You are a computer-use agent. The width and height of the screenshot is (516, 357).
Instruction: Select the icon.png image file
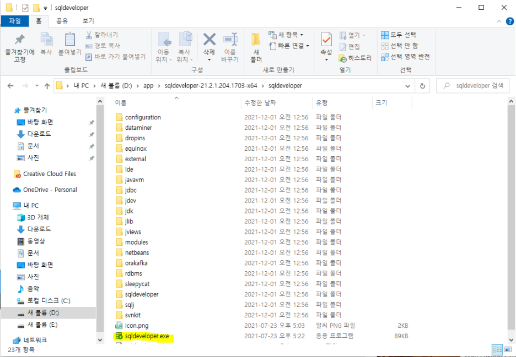pos(137,326)
